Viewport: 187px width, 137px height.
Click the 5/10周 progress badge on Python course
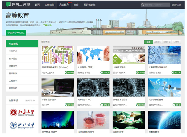click(70, 72)
